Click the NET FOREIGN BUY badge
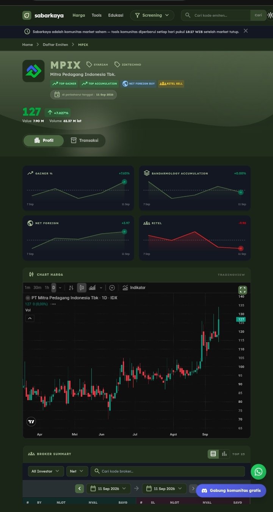This screenshot has width=273, height=512. coord(138,84)
